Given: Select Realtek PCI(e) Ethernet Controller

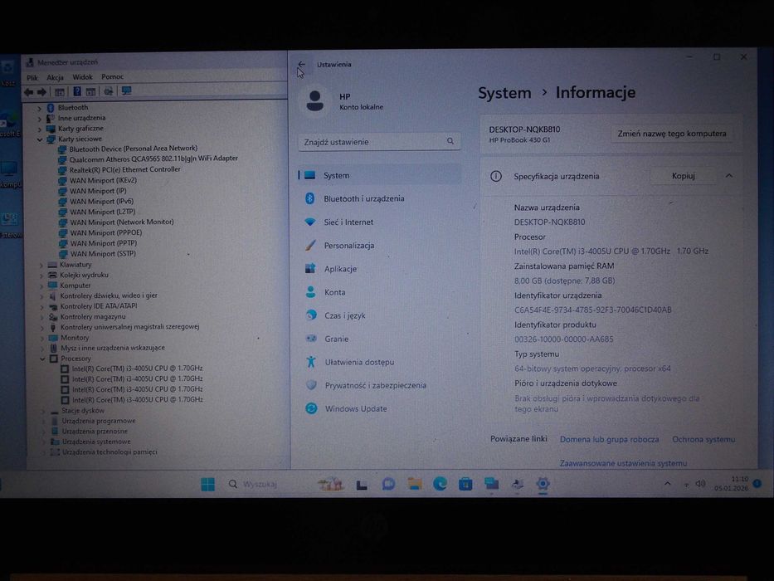Looking at the screenshot, I should pos(125,169).
